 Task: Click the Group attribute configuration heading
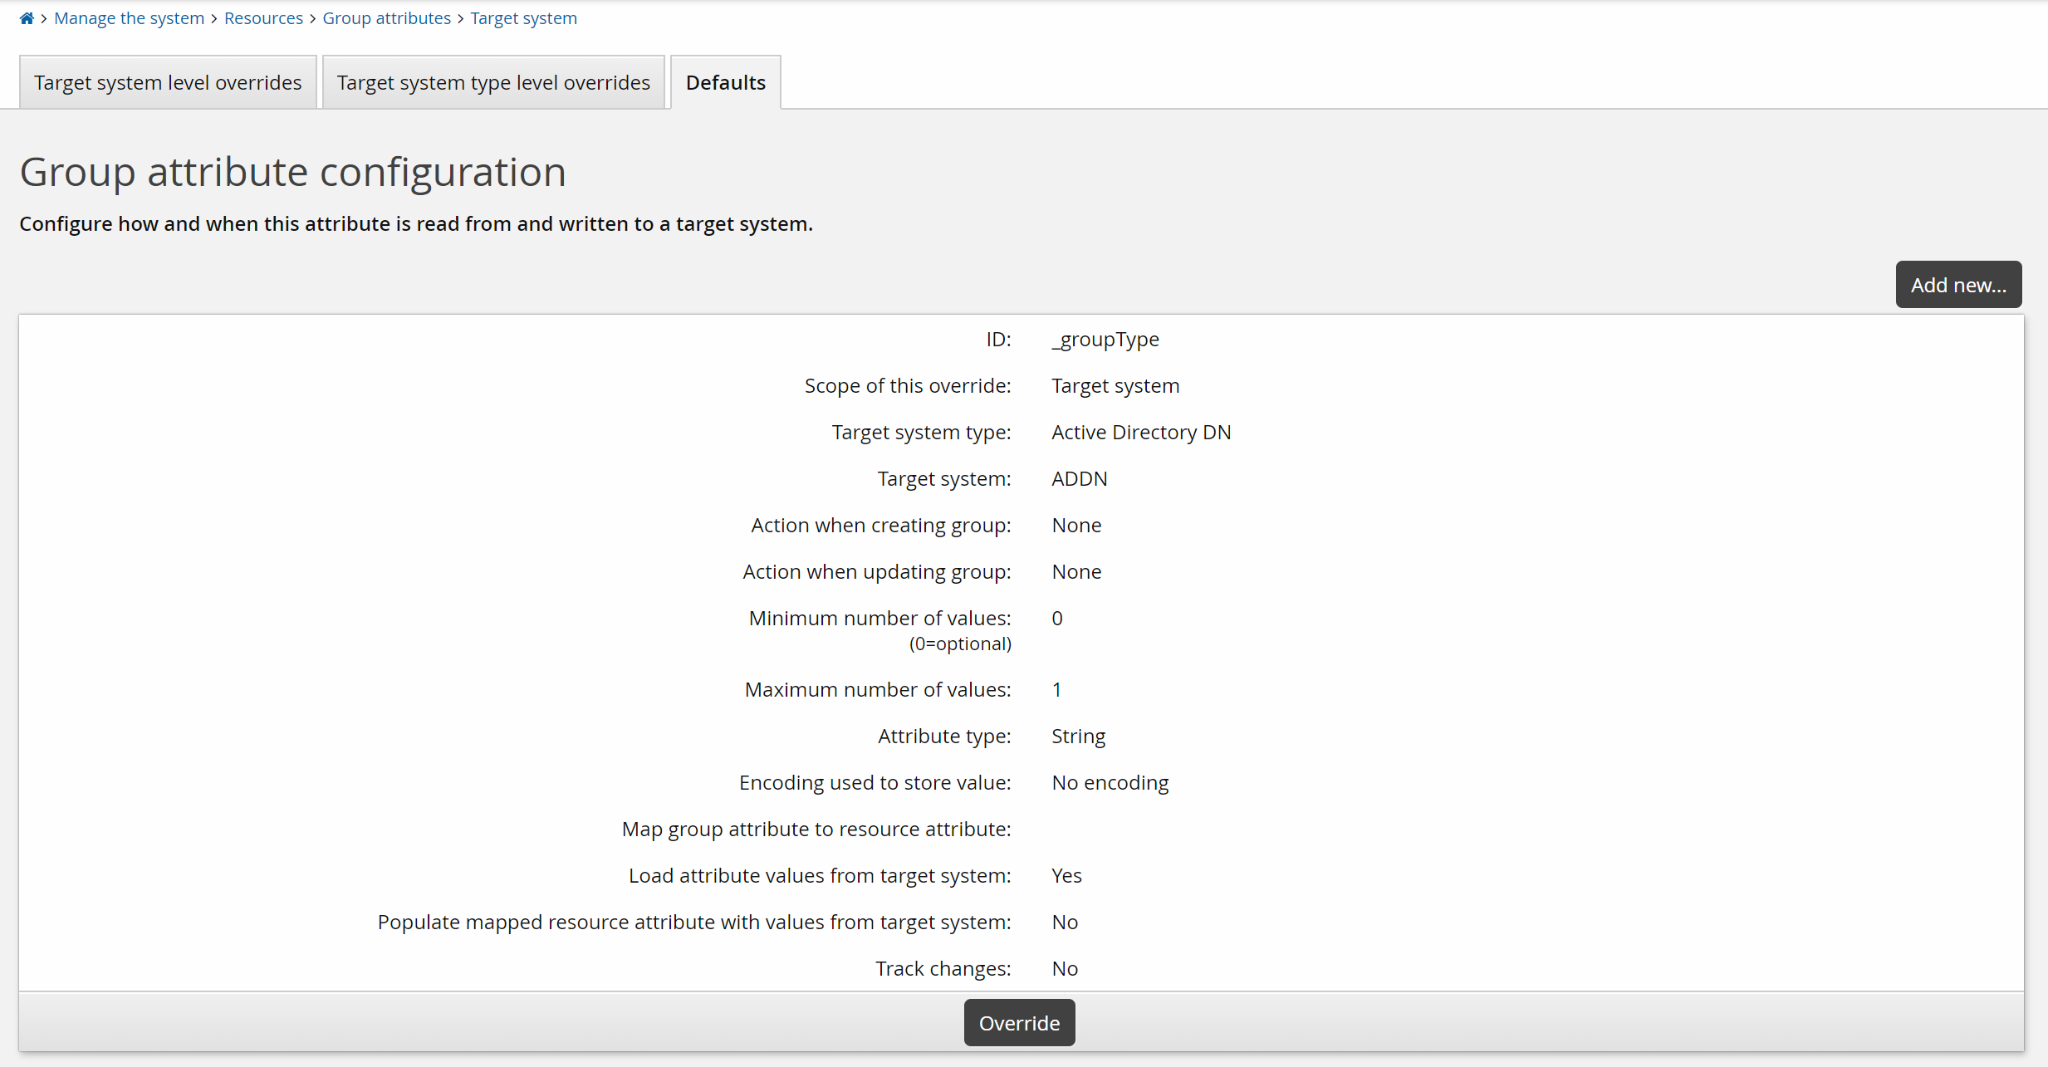tap(292, 172)
